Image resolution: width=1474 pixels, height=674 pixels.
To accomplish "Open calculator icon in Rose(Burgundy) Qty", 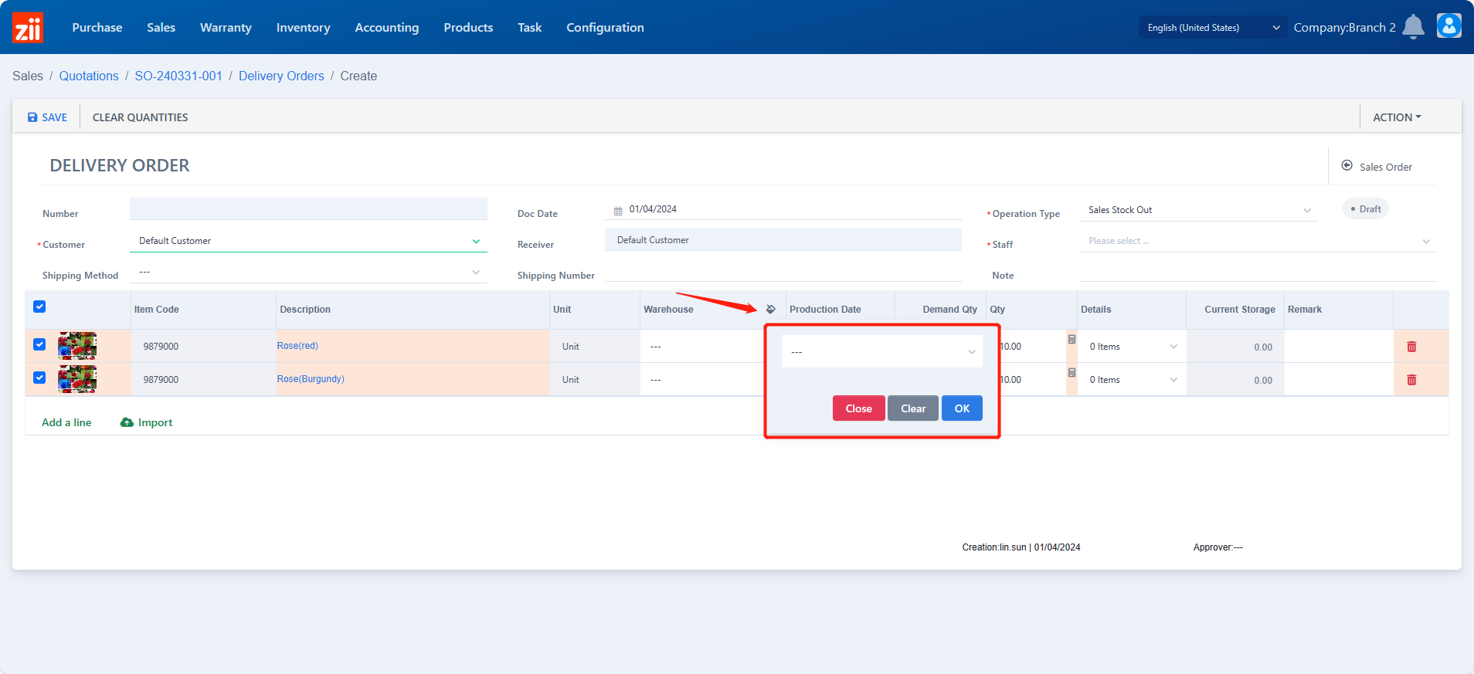I will click(1072, 373).
